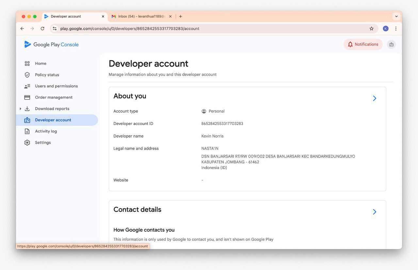The height and width of the screenshot is (270, 418).
Task: Open About you section with chevron
Action: coord(375,98)
